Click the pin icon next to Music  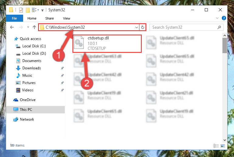click(x=62, y=75)
